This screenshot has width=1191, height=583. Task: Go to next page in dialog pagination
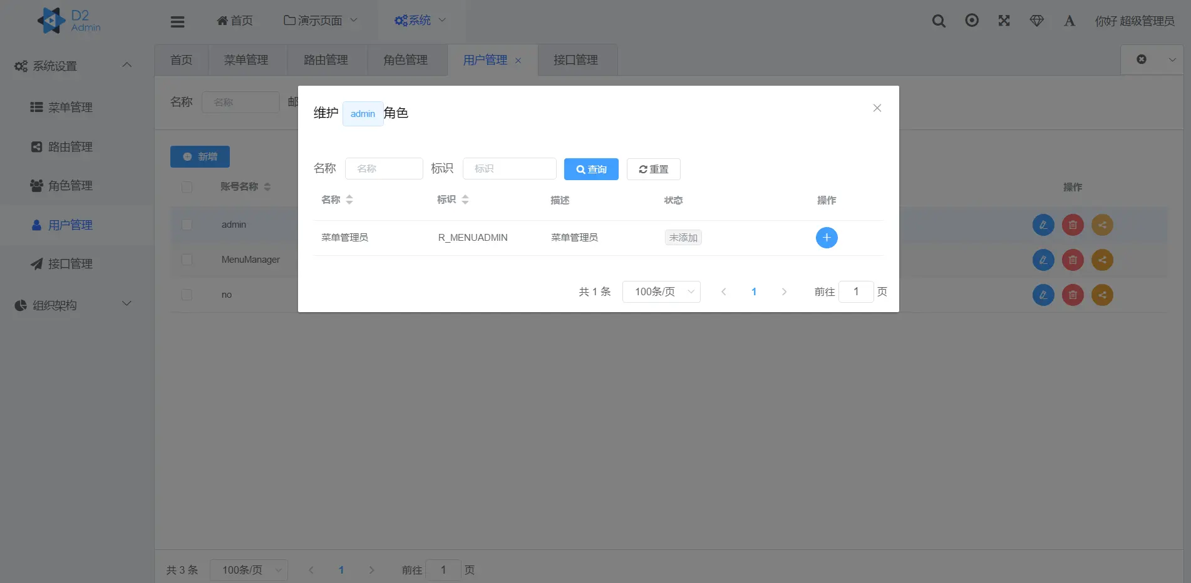click(784, 292)
